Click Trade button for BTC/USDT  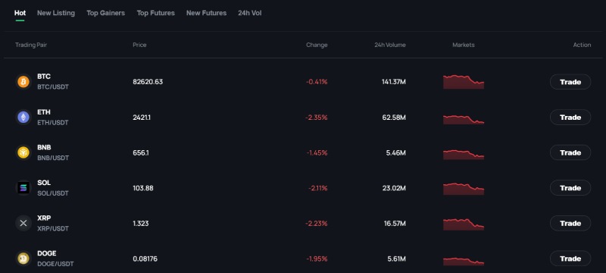pyautogui.click(x=570, y=82)
